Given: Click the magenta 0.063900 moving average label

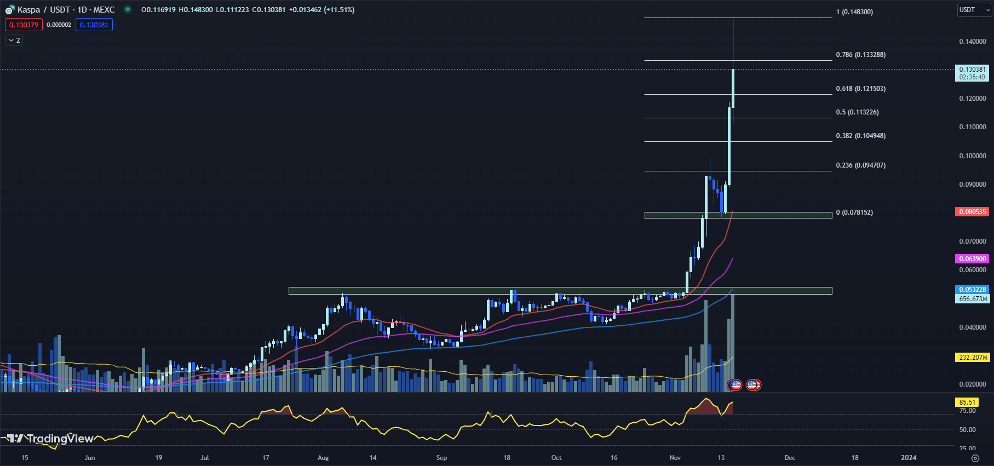Looking at the screenshot, I should tap(972, 259).
